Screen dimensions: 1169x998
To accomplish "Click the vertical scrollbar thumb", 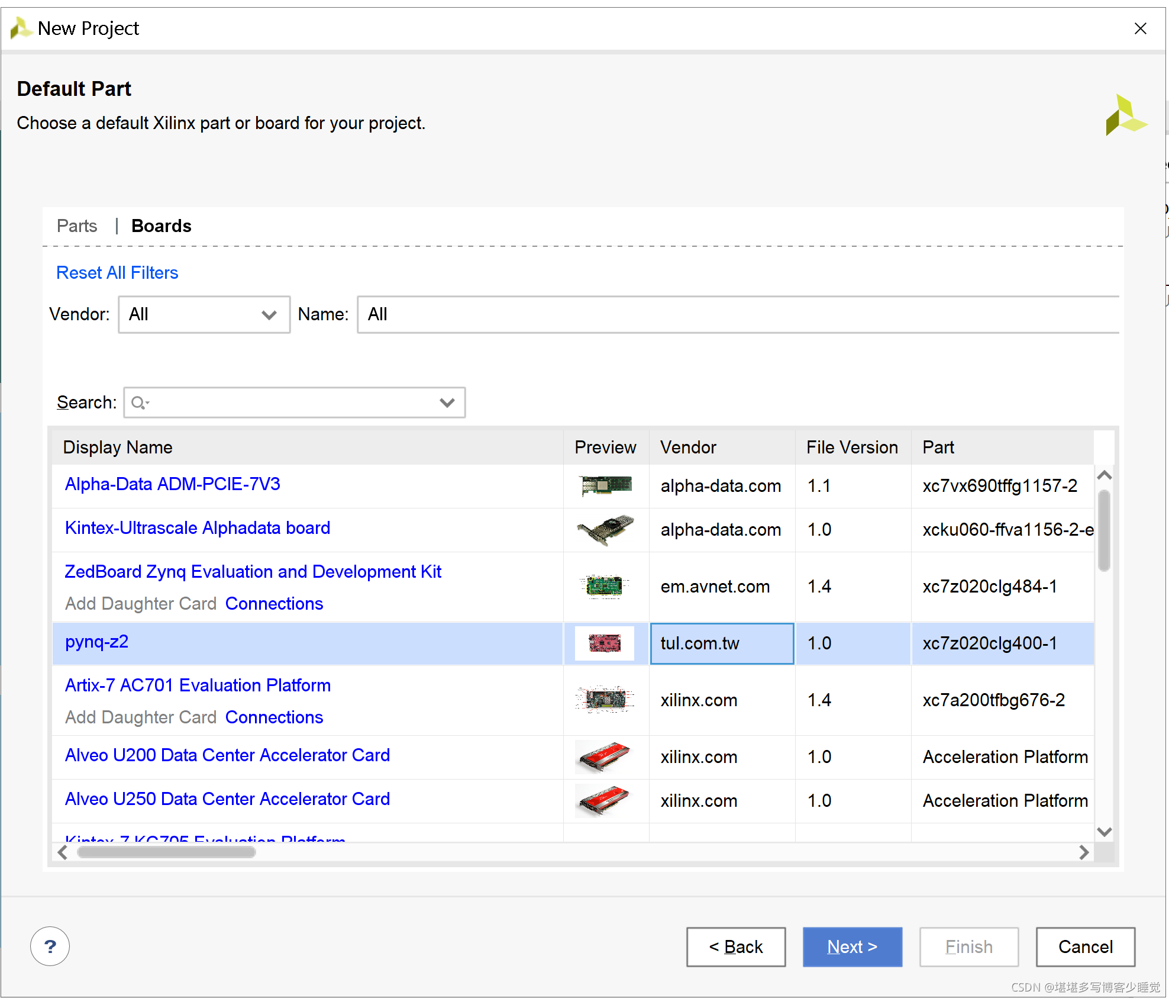I will [x=1104, y=530].
